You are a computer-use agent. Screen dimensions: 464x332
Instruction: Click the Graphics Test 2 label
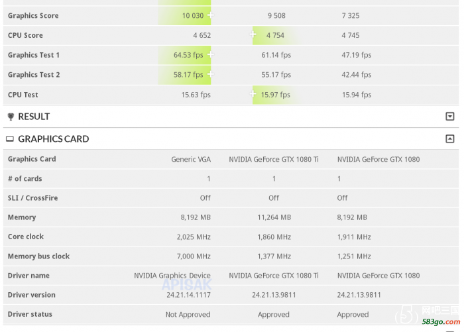point(34,75)
